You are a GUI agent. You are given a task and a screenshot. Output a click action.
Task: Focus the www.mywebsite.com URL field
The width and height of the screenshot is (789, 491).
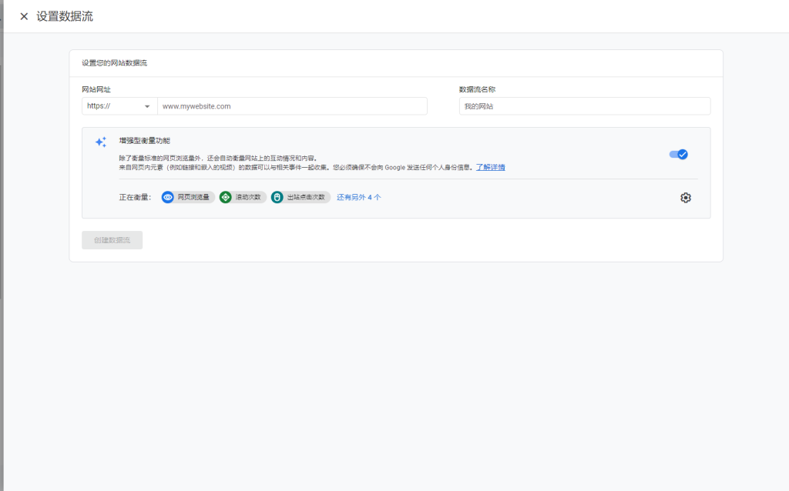point(292,106)
